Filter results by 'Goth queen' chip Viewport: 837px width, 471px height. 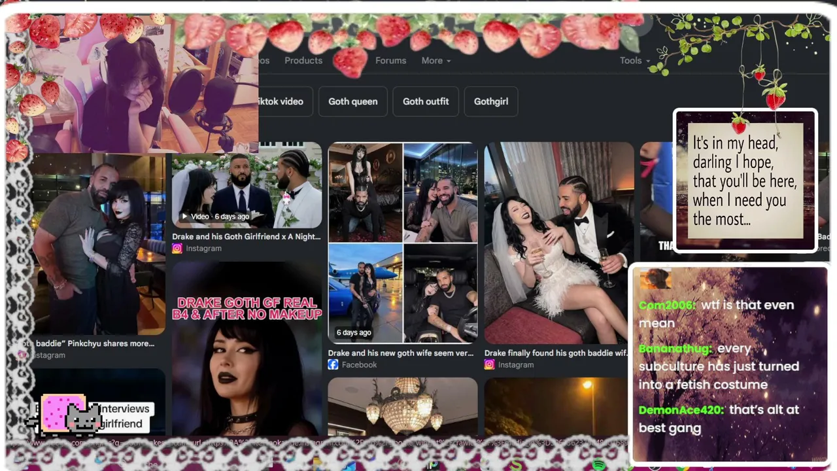coord(353,101)
